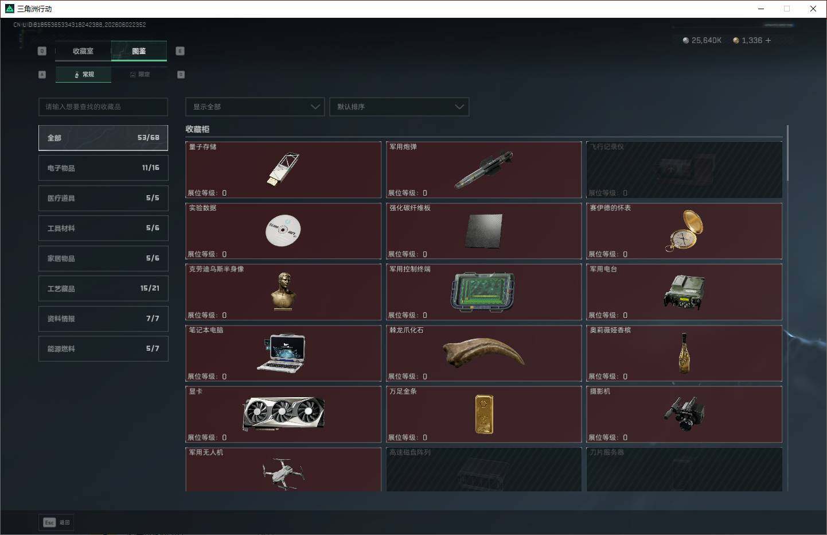This screenshot has width=827, height=535.
Task: Click the E key hint icon
Action: pyautogui.click(x=180, y=51)
